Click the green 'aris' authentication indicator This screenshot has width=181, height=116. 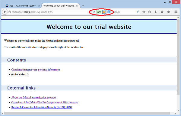coord(99,12)
